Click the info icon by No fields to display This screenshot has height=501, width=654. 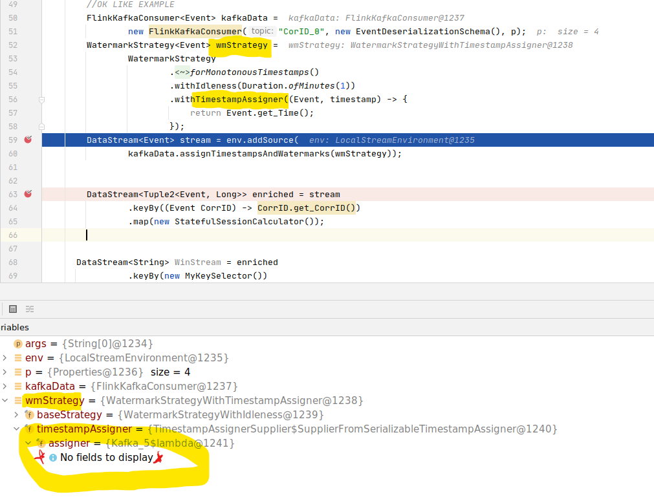pyautogui.click(x=53, y=458)
